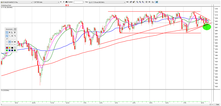
Task: Select the dash-dot line style
Action: (12, 44)
